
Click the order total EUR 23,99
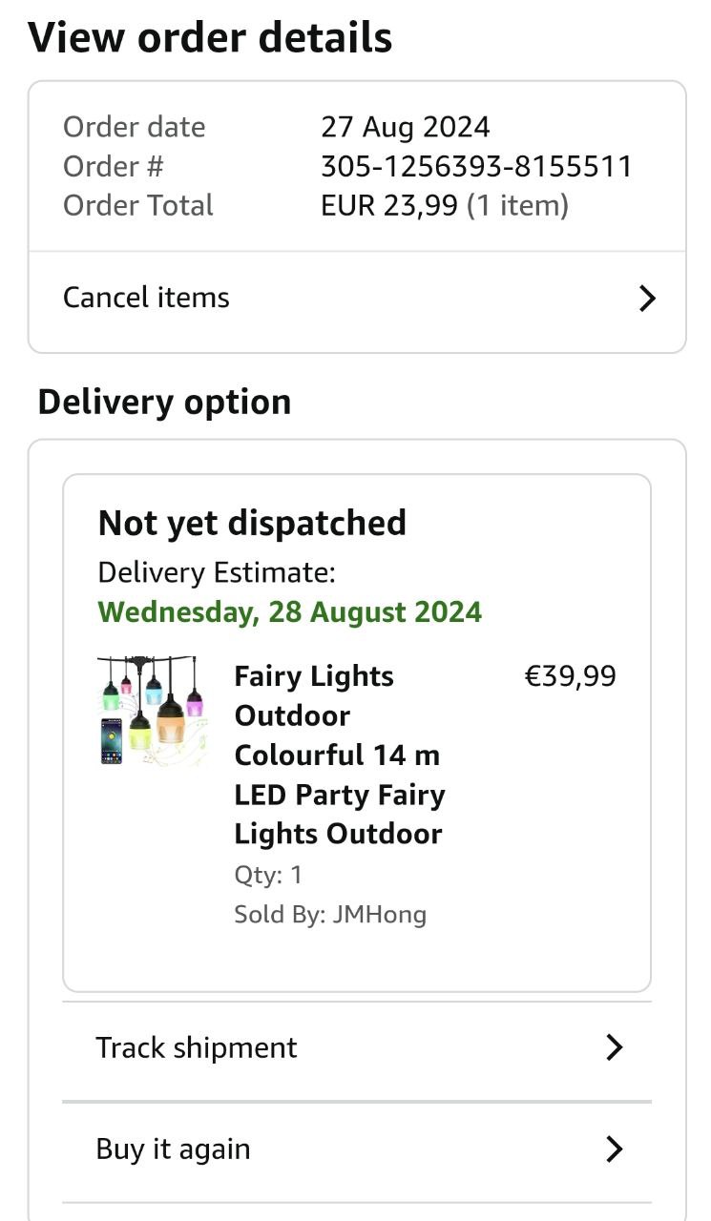point(389,206)
